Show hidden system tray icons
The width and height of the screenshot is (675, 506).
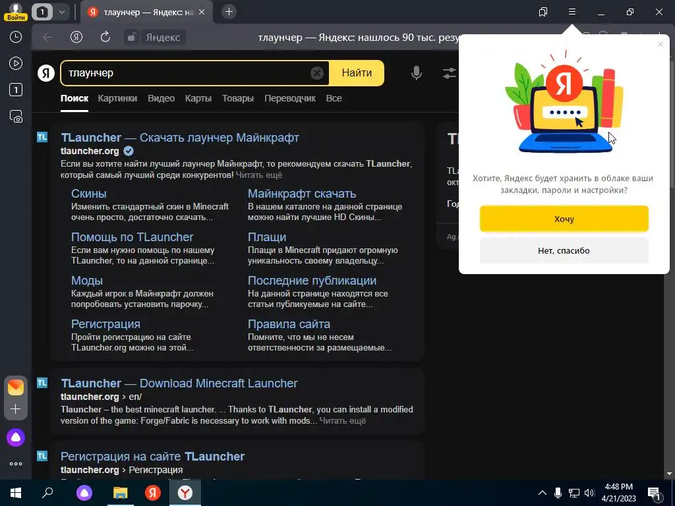543,493
